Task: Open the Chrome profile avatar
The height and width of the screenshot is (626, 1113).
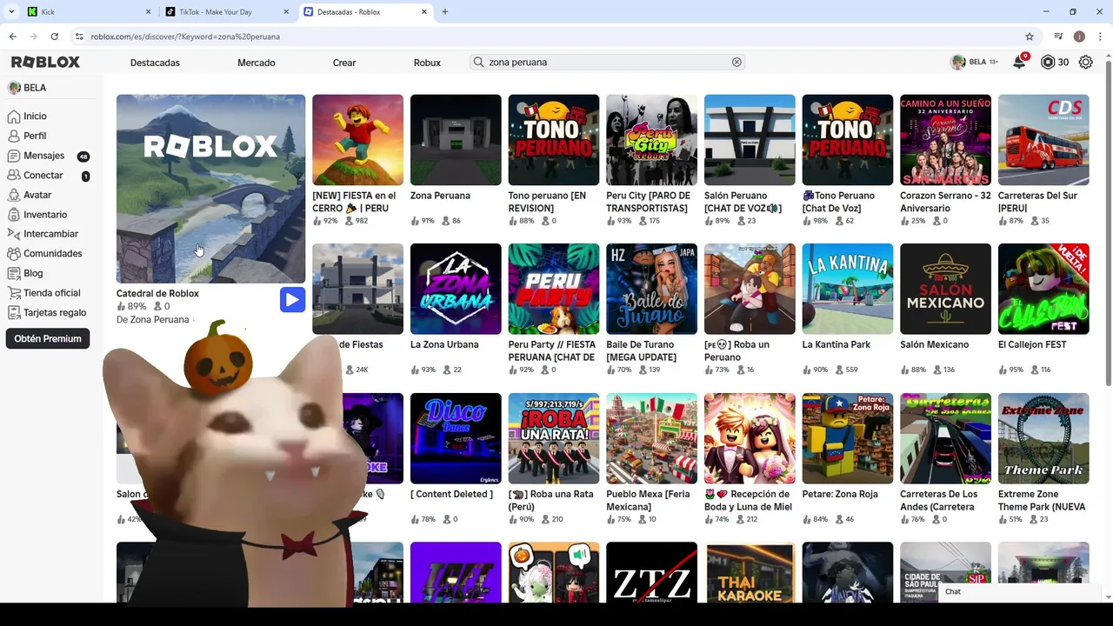Action: click(x=1079, y=37)
